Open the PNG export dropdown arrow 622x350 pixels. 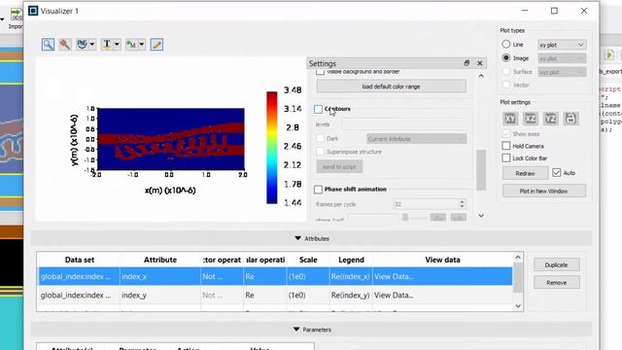tap(92, 45)
